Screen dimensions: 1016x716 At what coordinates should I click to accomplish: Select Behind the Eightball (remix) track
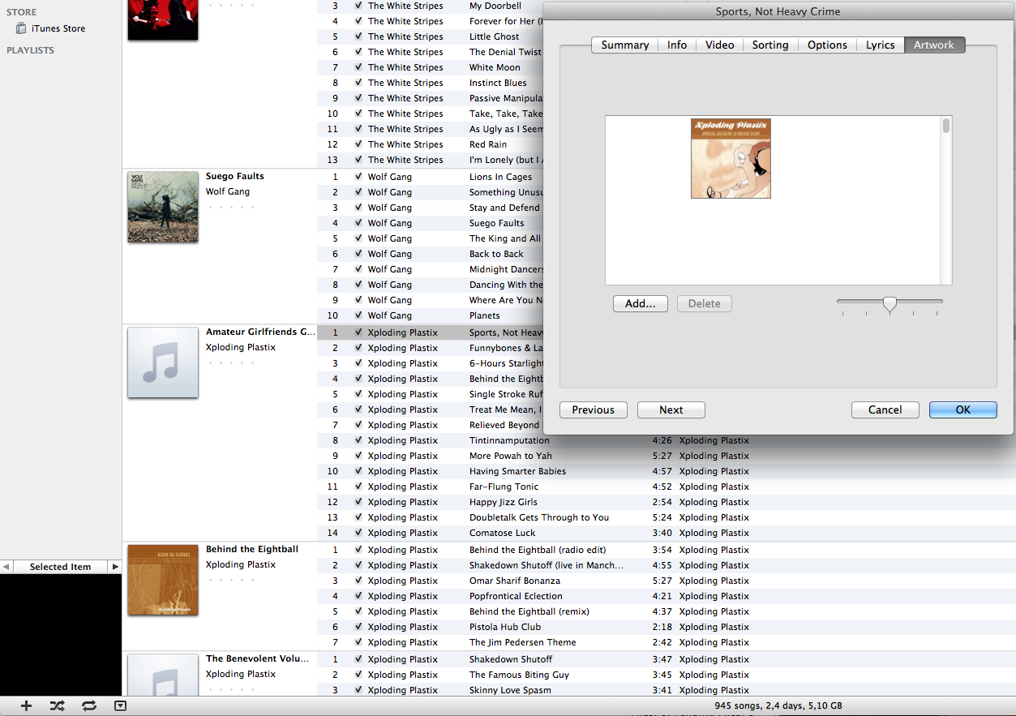coord(529,611)
